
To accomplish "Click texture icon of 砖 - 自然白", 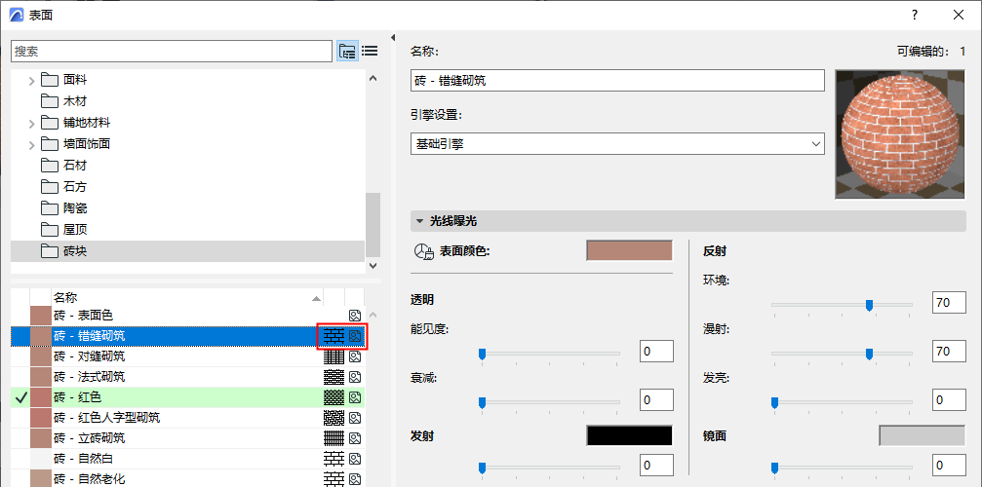I will (x=355, y=459).
